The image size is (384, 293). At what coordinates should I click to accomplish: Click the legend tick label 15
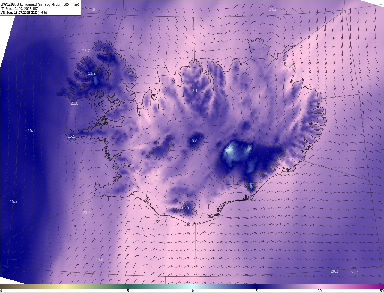coord(256,291)
